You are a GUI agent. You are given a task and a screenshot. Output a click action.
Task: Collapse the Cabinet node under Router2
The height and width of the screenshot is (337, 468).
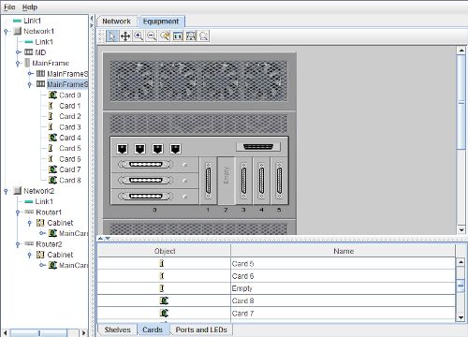30,255
